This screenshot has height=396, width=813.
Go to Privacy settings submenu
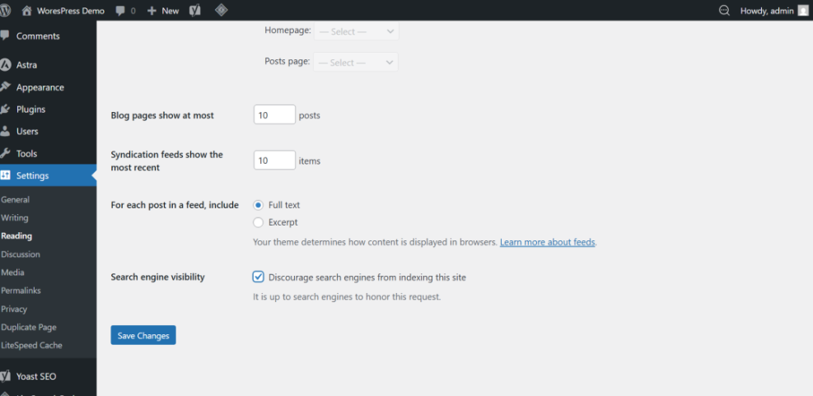pos(13,309)
